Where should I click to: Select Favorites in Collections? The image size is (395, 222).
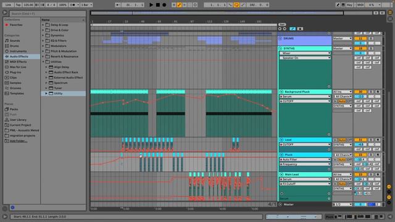click(16, 25)
